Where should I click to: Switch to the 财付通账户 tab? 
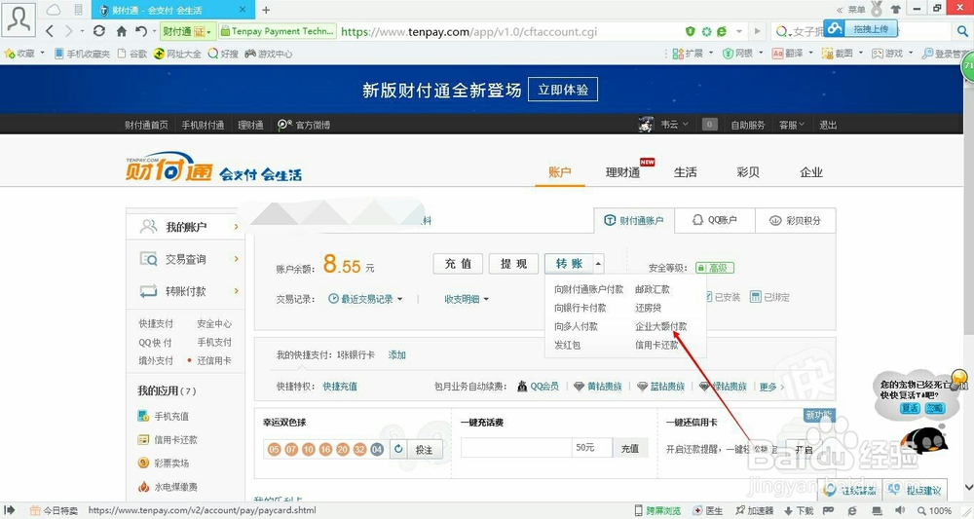[x=634, y=220]
